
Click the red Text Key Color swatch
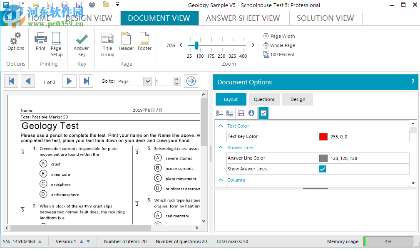323,137
